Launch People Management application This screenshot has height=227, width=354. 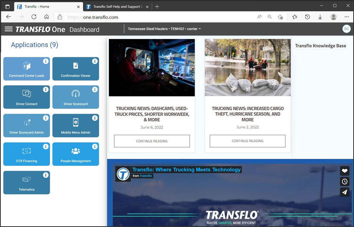(76, 154)
